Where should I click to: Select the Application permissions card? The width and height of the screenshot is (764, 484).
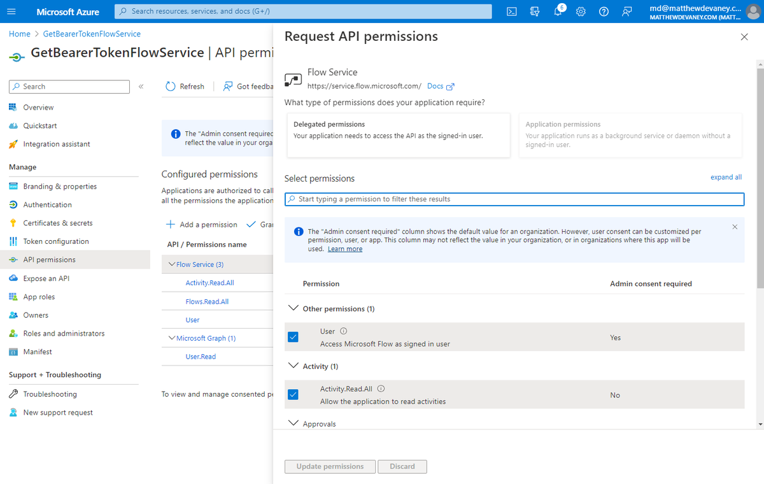pos(630,135)
